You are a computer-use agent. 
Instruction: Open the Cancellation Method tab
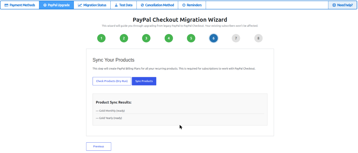[157, 5]
